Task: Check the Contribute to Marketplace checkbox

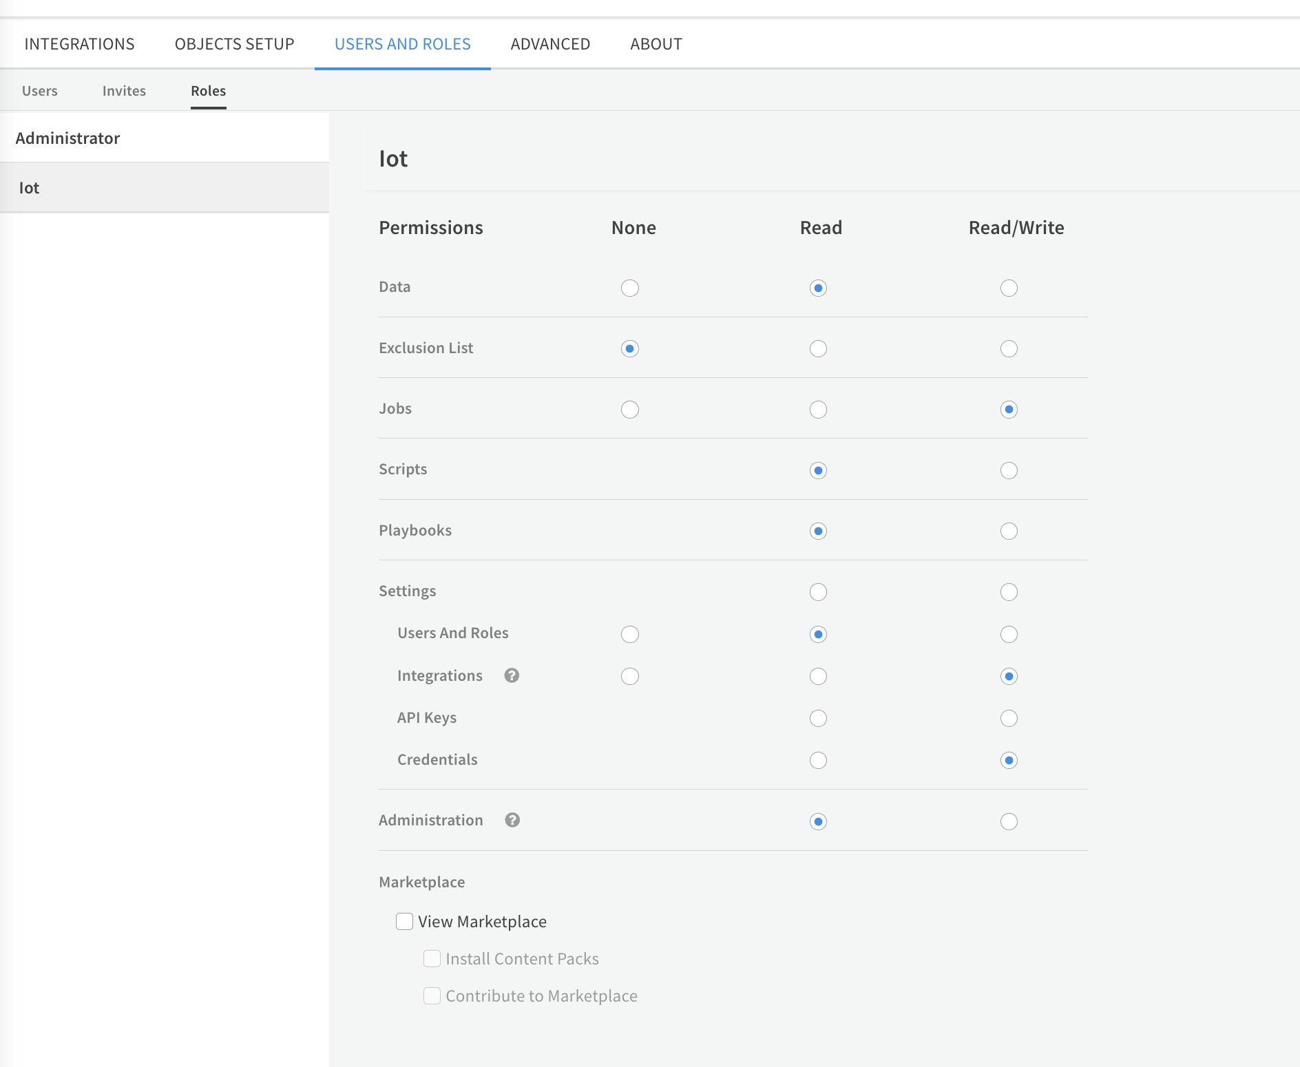Action: pos(432,995)
